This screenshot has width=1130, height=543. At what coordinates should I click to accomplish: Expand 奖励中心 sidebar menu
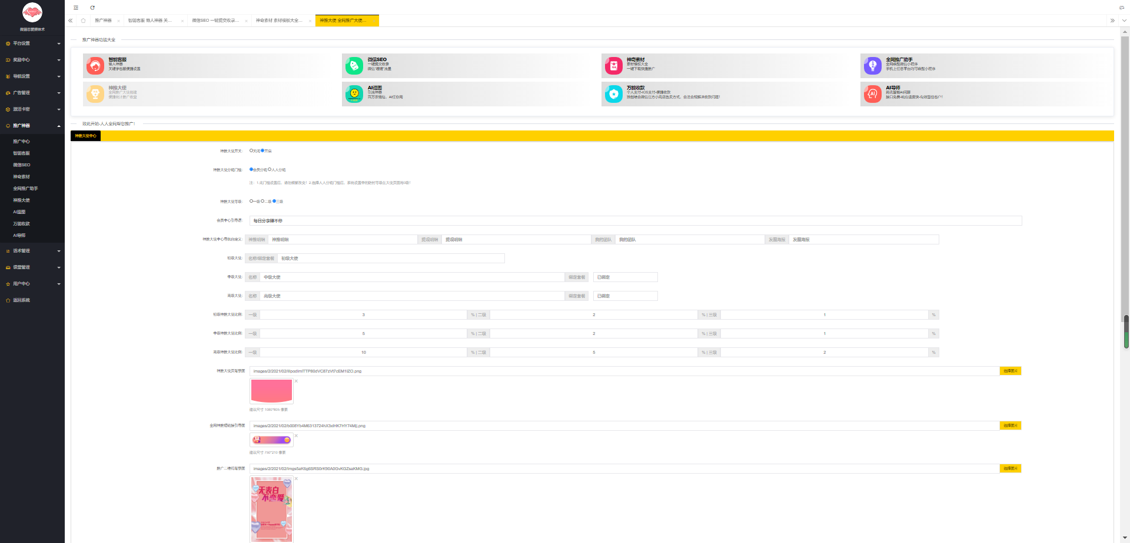pos(59,60)
